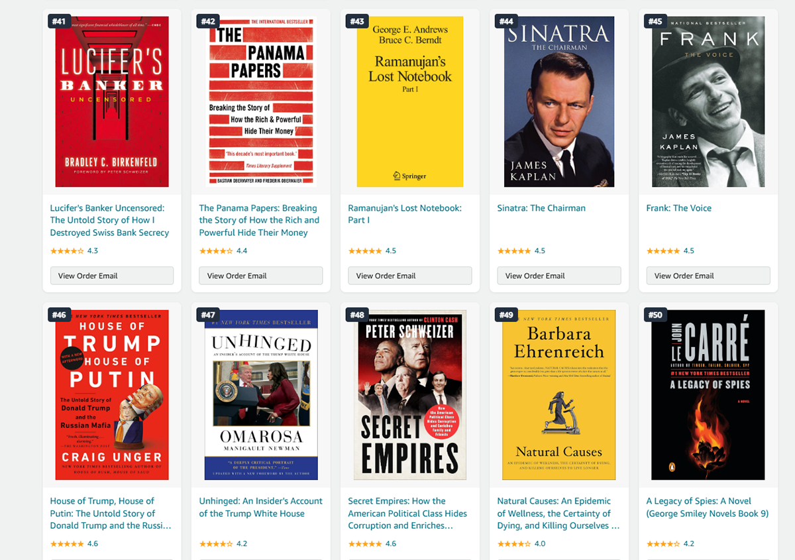Click the 4.6 star rating for Secret Empires

coord(372,543)
